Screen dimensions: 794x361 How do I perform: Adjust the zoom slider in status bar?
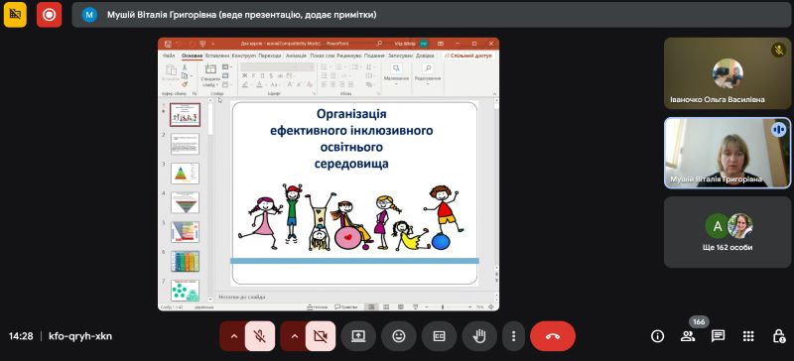coord(443,306)
